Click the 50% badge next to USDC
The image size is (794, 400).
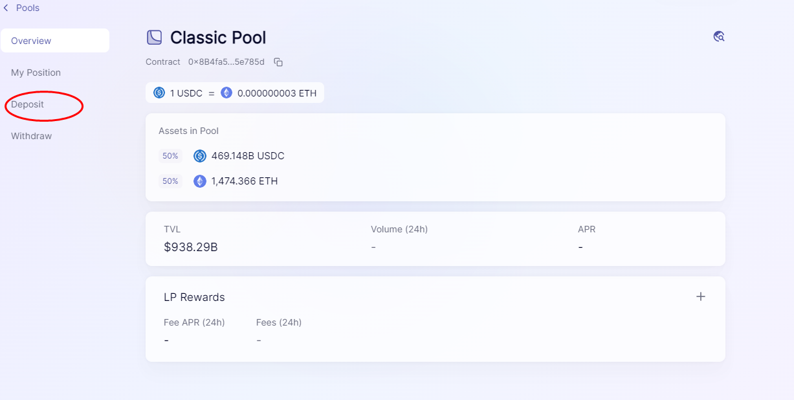tap(170, 156)
